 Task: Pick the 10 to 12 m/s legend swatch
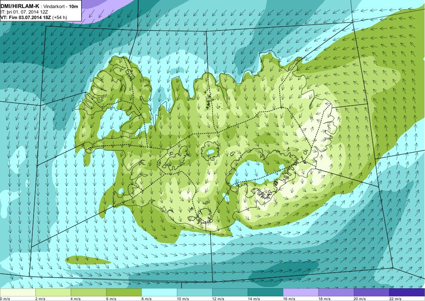pyautogui.click(x=195, y=293)
